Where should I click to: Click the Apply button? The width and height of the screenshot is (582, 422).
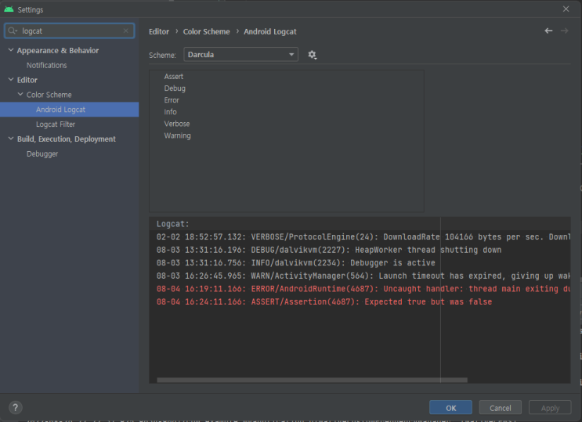(550, 408)
